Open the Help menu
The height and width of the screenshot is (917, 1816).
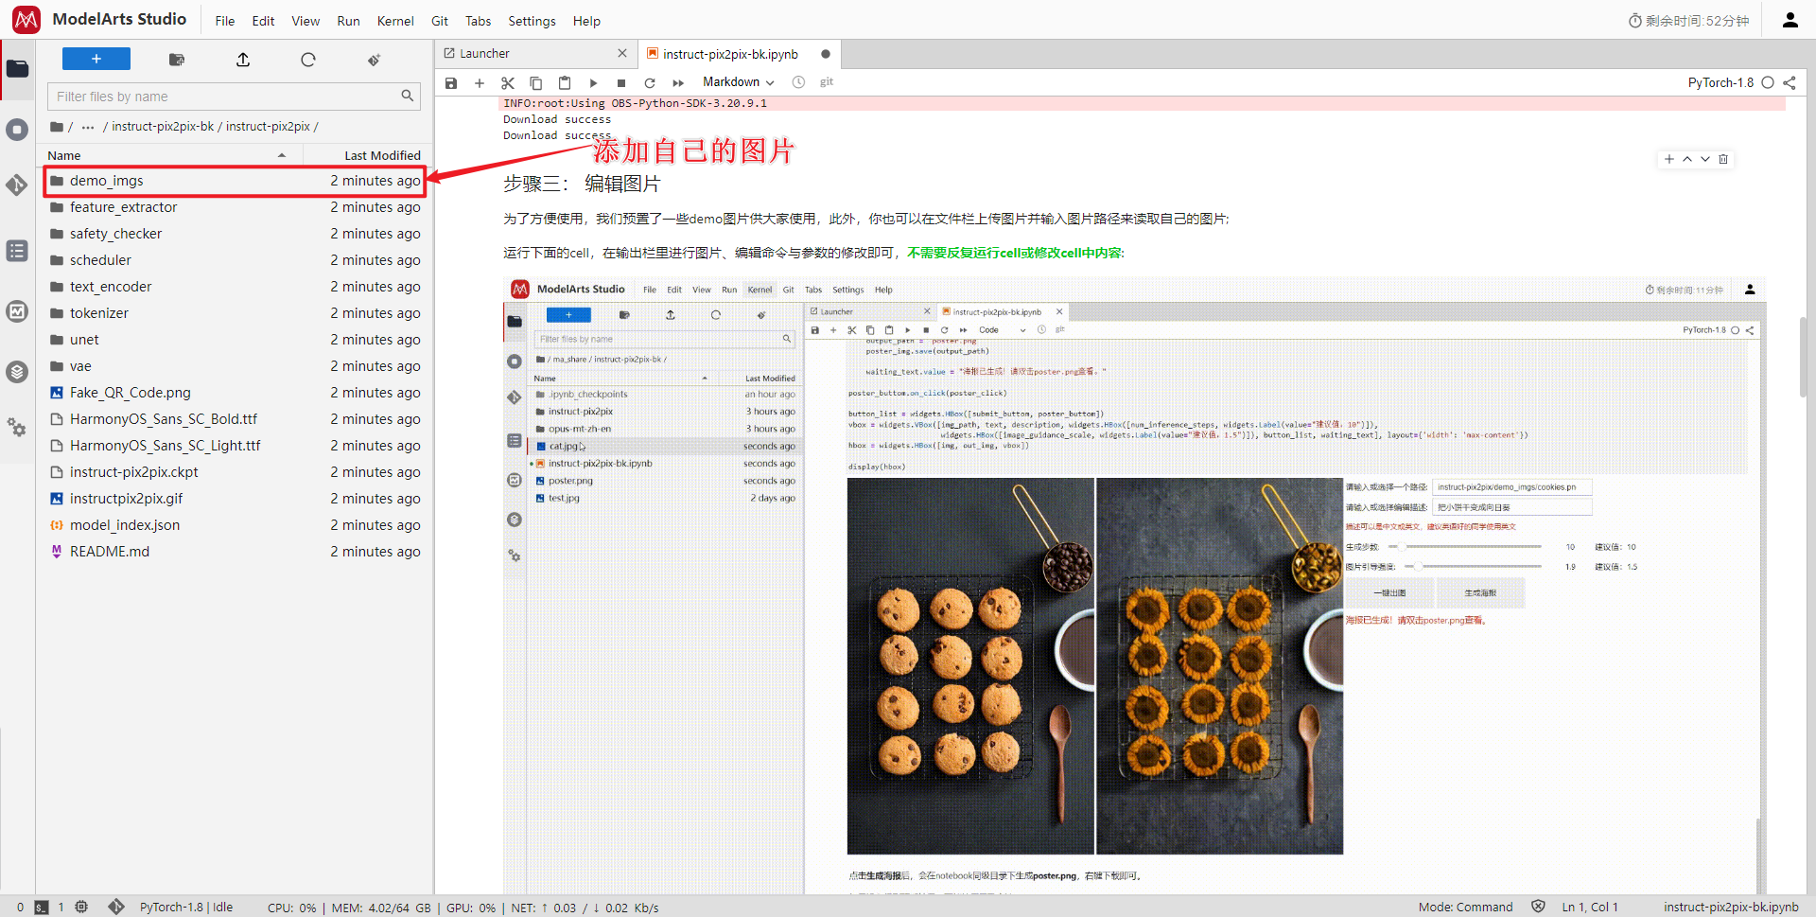tap(586, 21)
